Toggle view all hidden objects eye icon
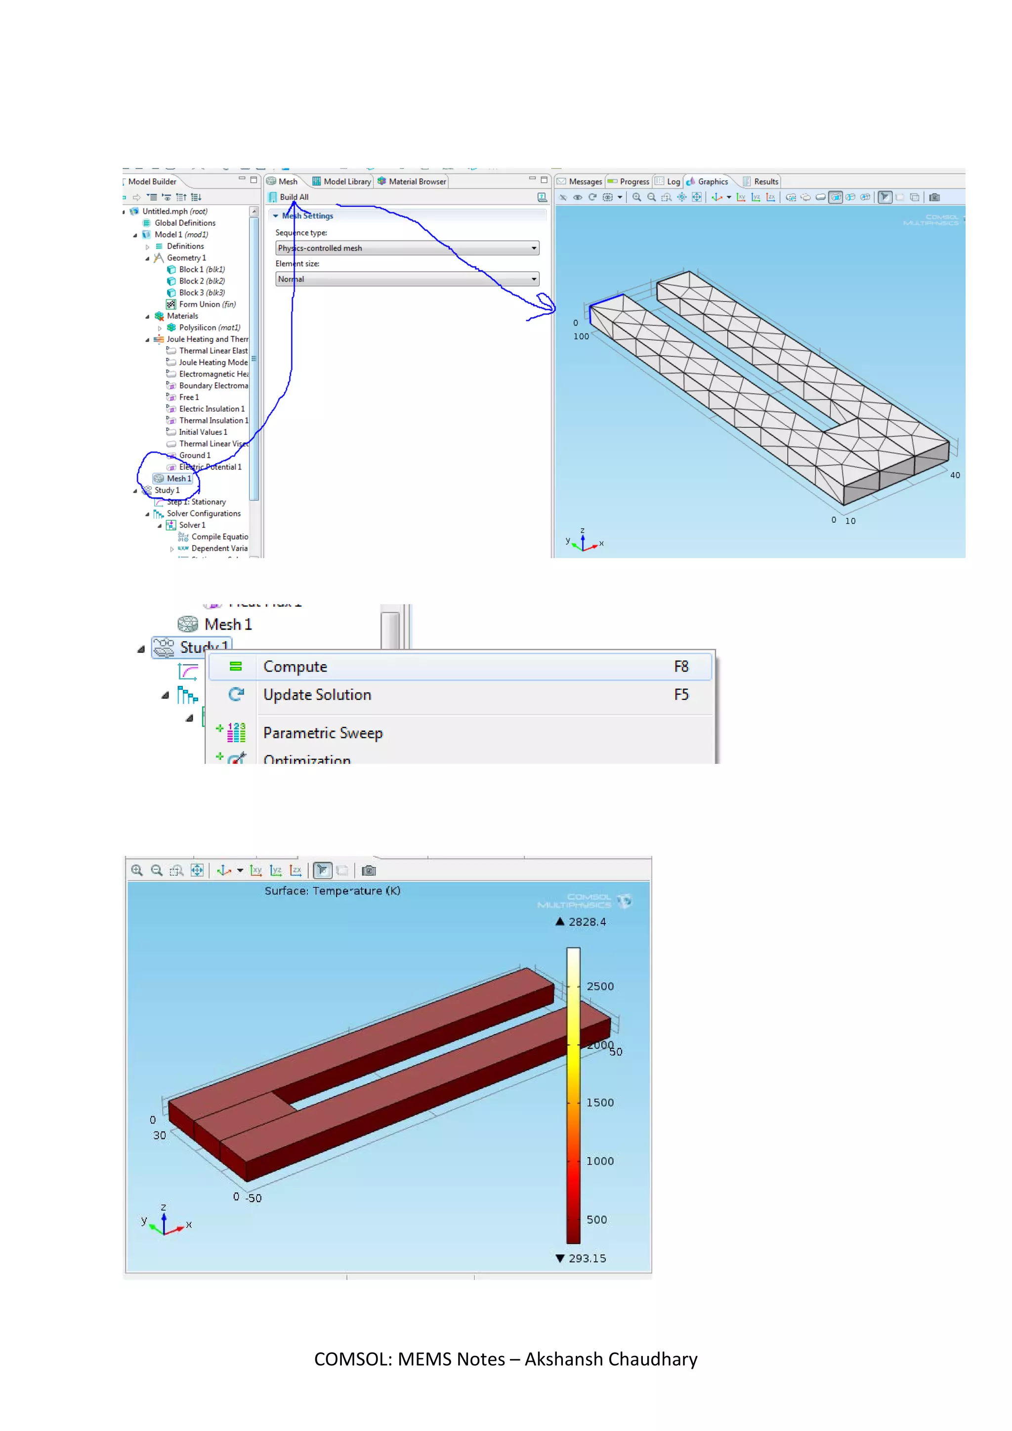Viewport: 1012px width, 1431px height. pyautogui.click(x=578, y=198)
